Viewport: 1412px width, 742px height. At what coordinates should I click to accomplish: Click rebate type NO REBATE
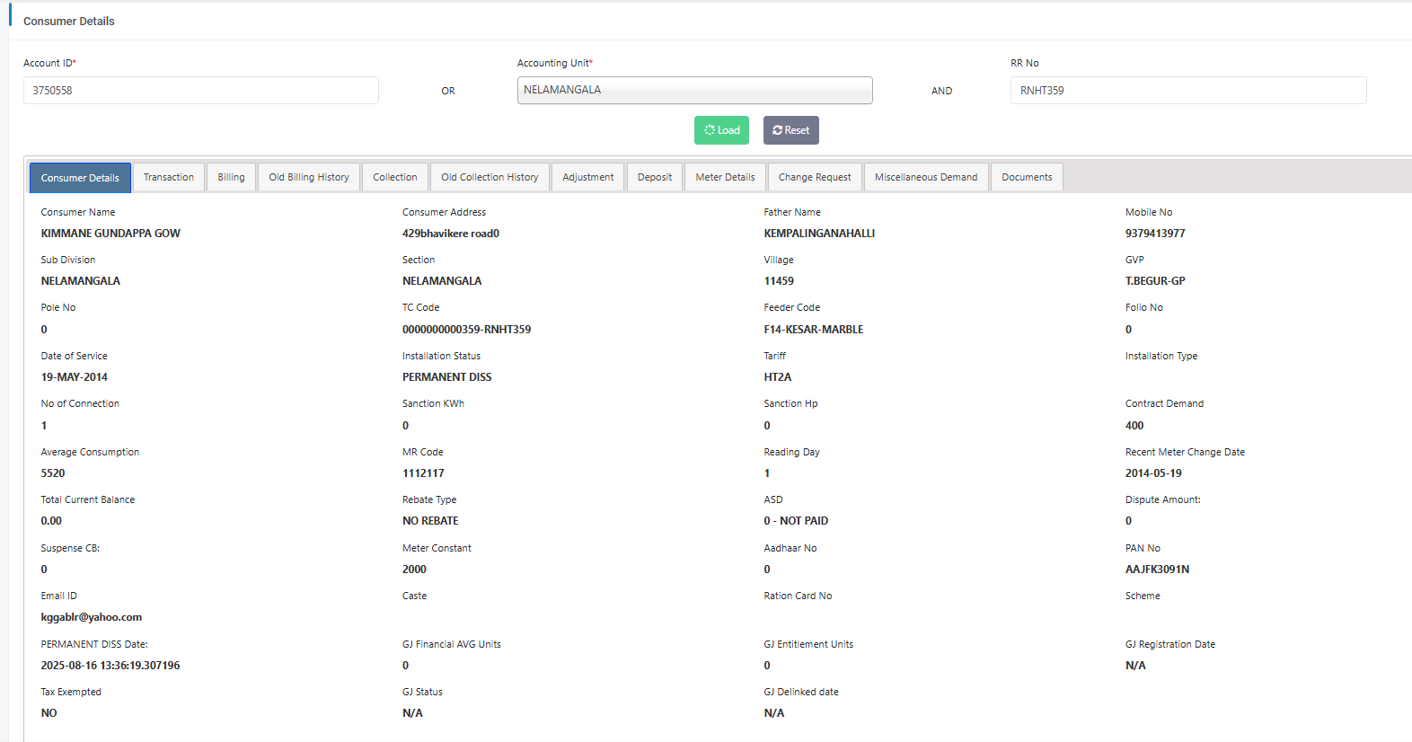(430, 521)
